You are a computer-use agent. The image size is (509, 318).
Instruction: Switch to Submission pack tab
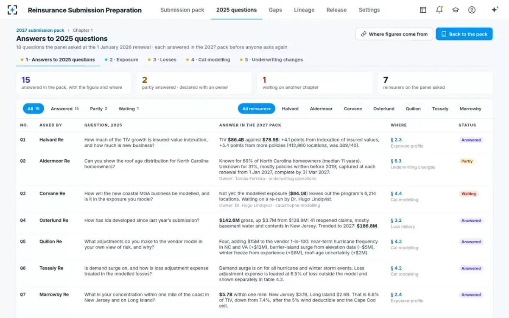click(x=182, y=10)
